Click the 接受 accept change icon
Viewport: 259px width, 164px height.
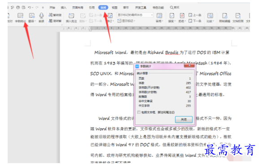(x=172, y=16)
